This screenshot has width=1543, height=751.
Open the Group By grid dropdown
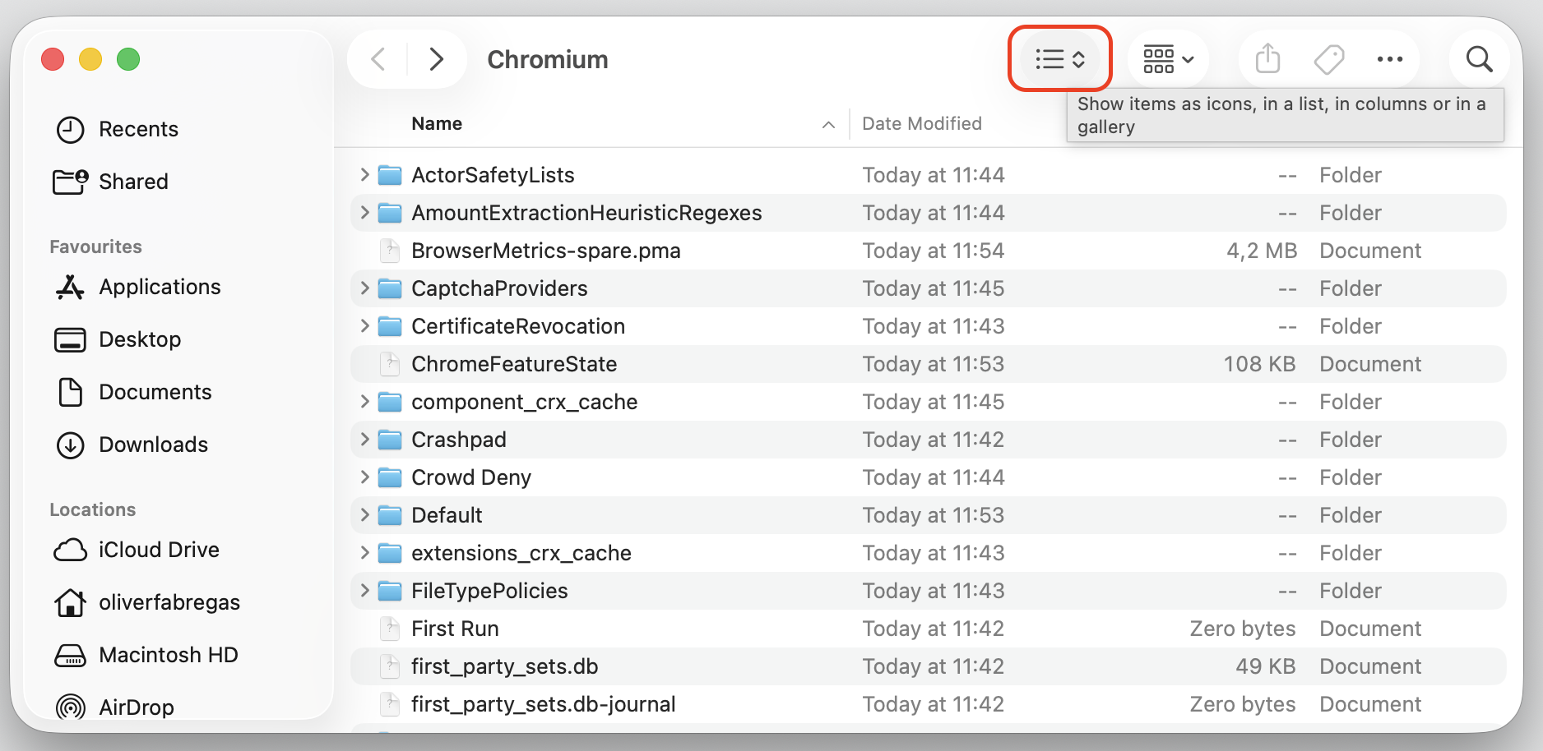point(1168,59)
